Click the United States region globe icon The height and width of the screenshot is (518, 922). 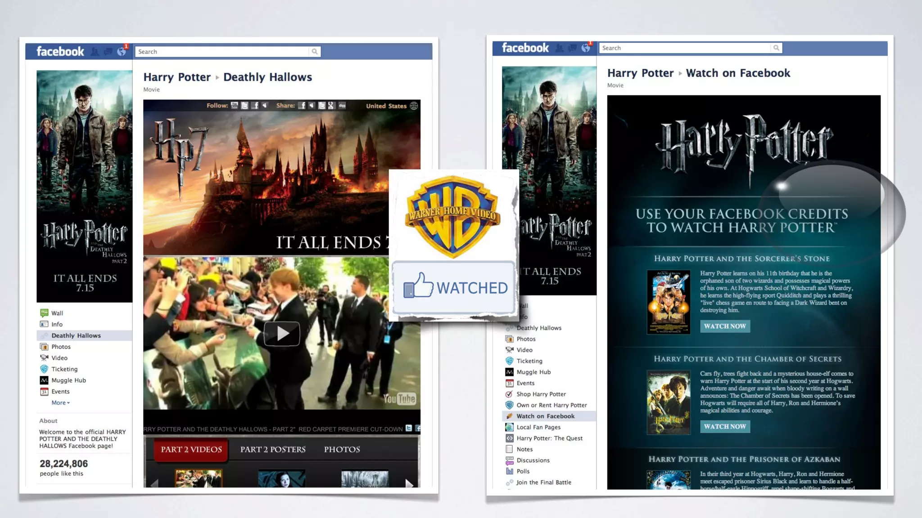click(414, 106)
